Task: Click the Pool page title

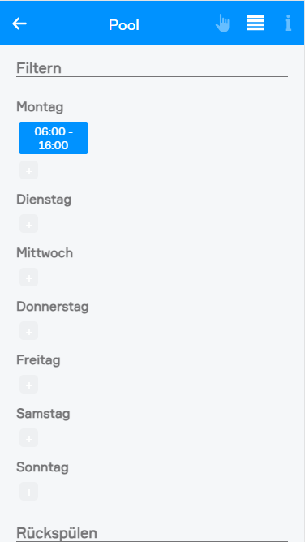Action: 124,25
